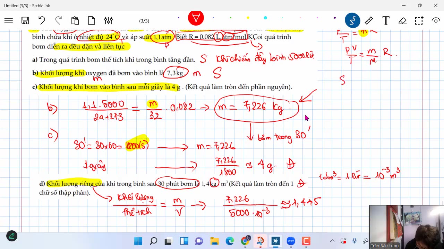The image size is (444, 249).
Task: Pick the dashed selection rectangle tool
Action: point(419,21)
